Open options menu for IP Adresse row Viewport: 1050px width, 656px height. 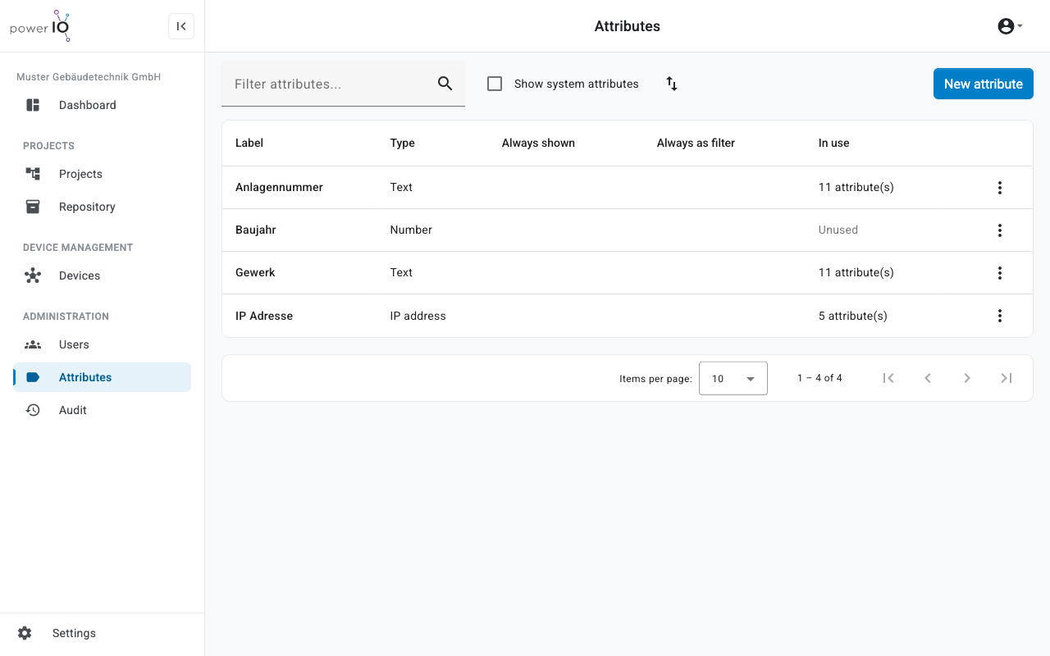click(x=1000, y=316)
